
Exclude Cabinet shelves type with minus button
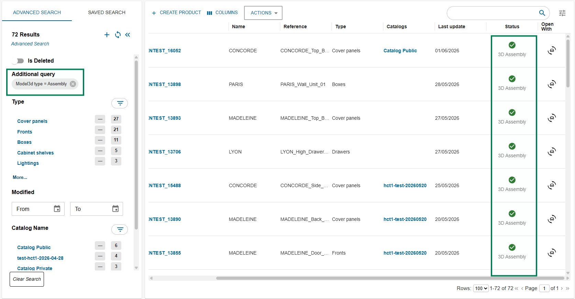click(100, 151)
